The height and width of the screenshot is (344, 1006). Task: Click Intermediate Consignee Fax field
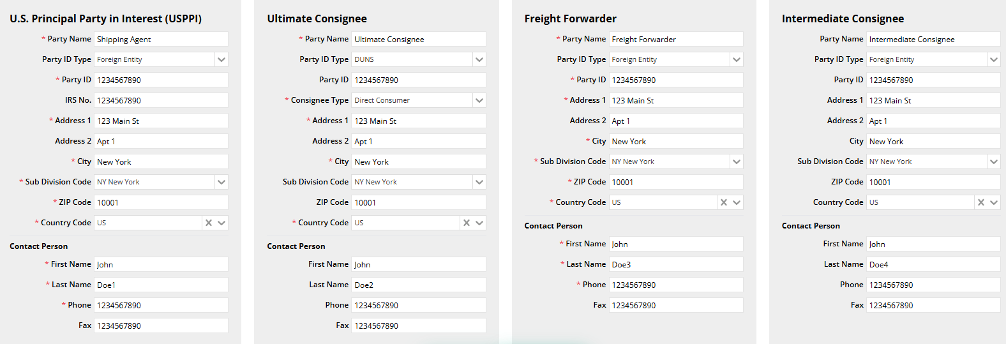(x=933, y=305)
